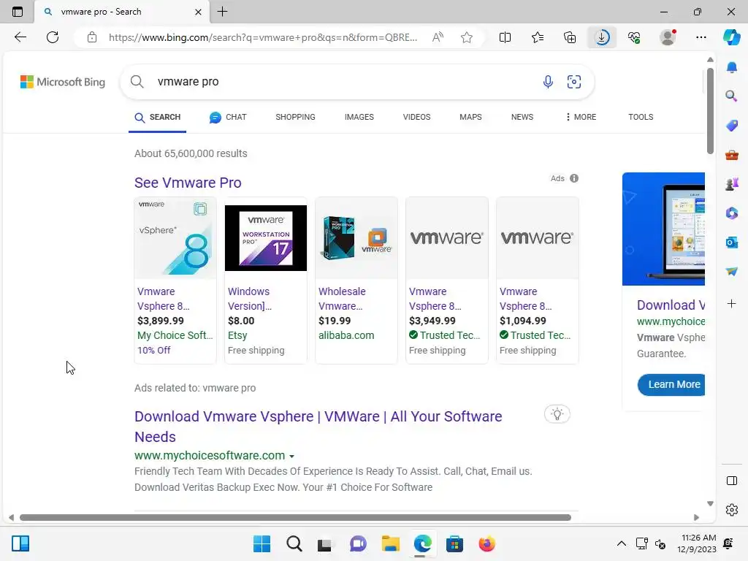Open sidebar Drop paper plane icon
Screen dimensions: 748x561
pos(732,272)
